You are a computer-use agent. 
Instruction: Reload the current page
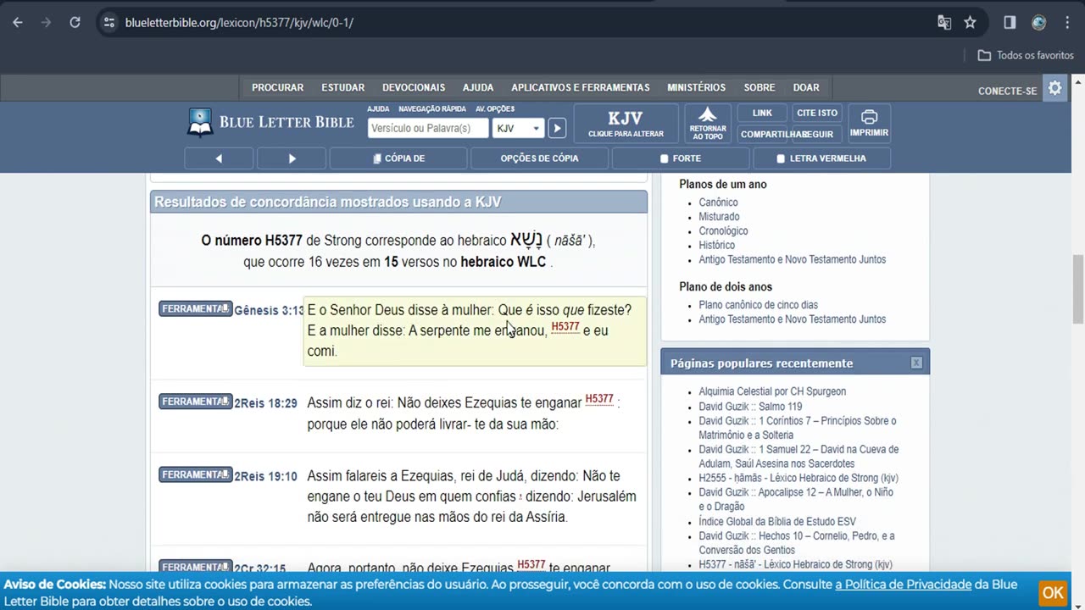pyautogui.click(x=75, y=23)
